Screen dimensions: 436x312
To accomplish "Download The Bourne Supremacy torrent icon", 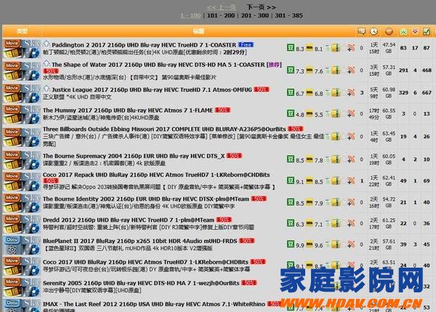I will [x=336, y=159].
